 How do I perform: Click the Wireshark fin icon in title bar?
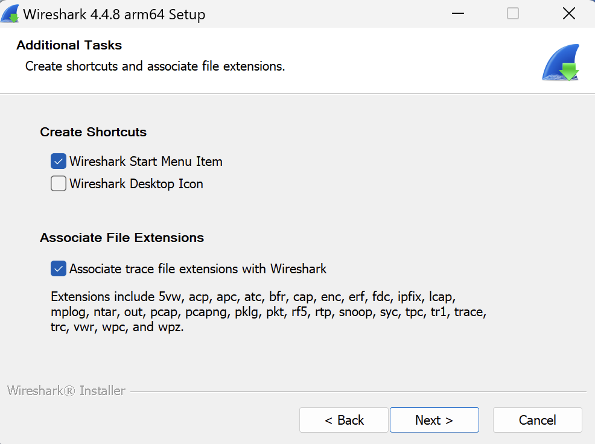10,13
